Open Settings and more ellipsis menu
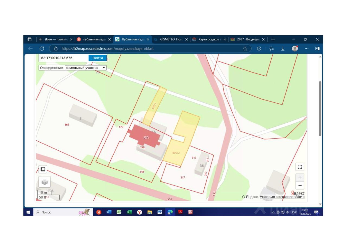 click(307, 48)
